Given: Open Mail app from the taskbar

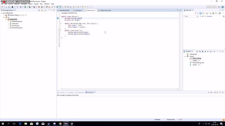Looking at the screenshot, I should pos(43,124).
